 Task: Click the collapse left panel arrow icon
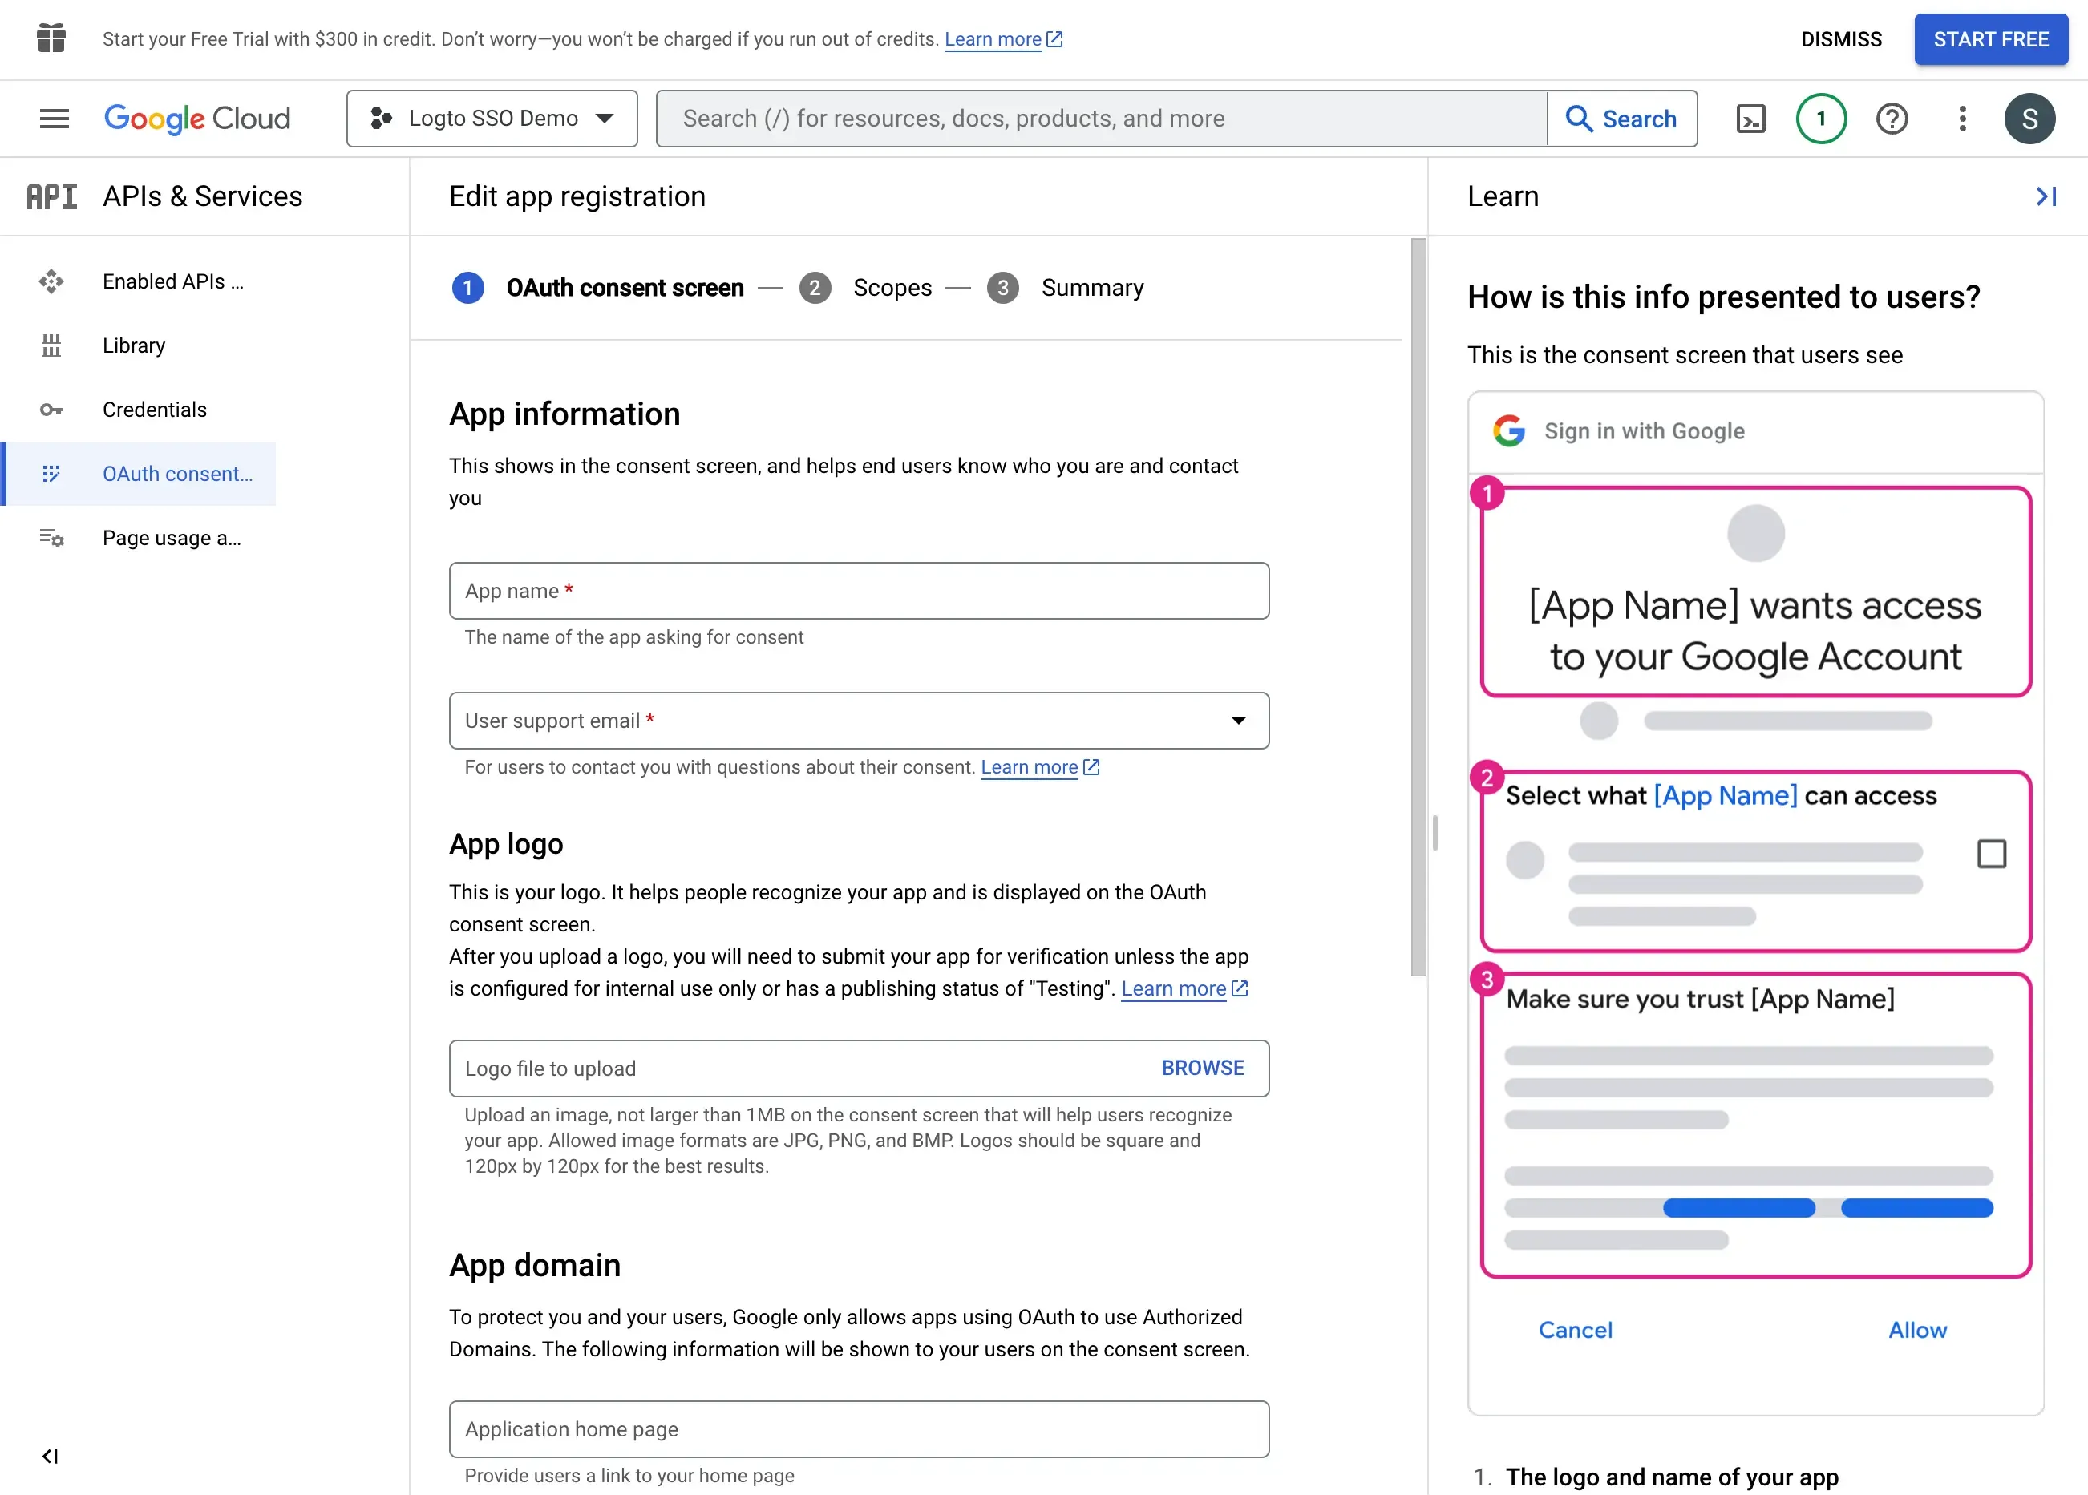[49, 1457]
